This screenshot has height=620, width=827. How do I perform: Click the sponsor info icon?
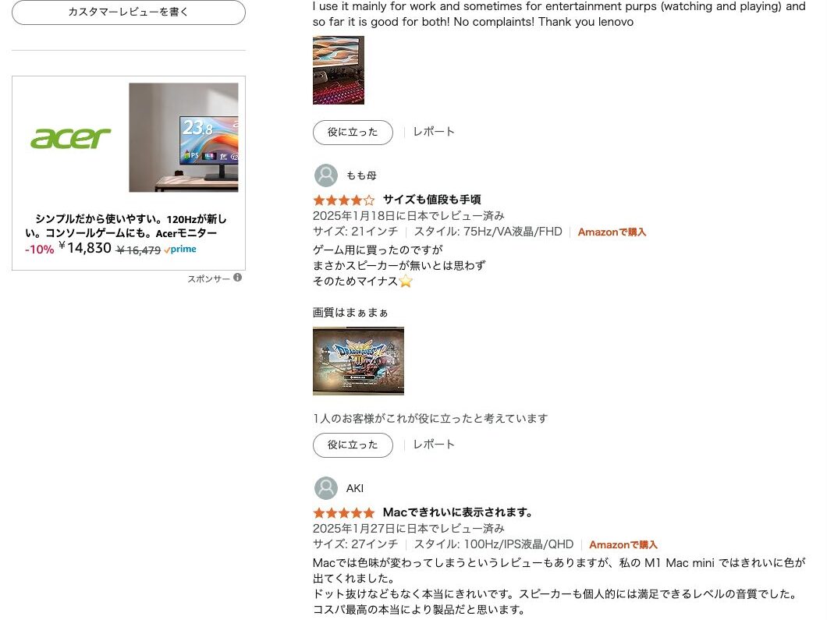click(238, 278)
